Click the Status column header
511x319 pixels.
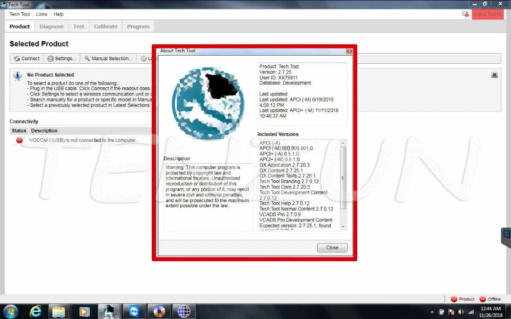19,131
